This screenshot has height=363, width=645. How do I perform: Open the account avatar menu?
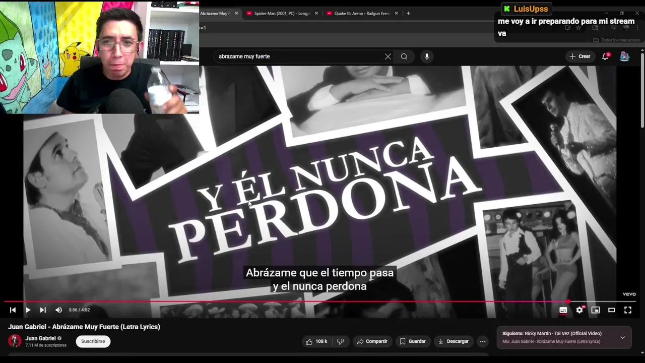[624, 56]
